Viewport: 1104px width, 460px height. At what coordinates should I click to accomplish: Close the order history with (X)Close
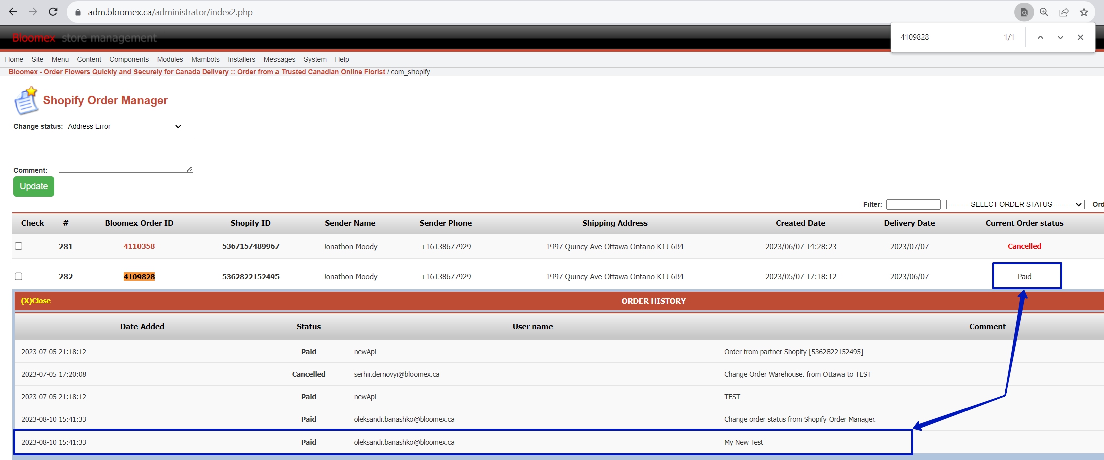(x=36, y=301)
